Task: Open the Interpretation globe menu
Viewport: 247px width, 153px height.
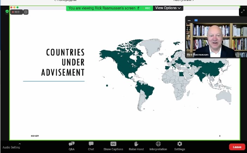Action: [158, 146]
